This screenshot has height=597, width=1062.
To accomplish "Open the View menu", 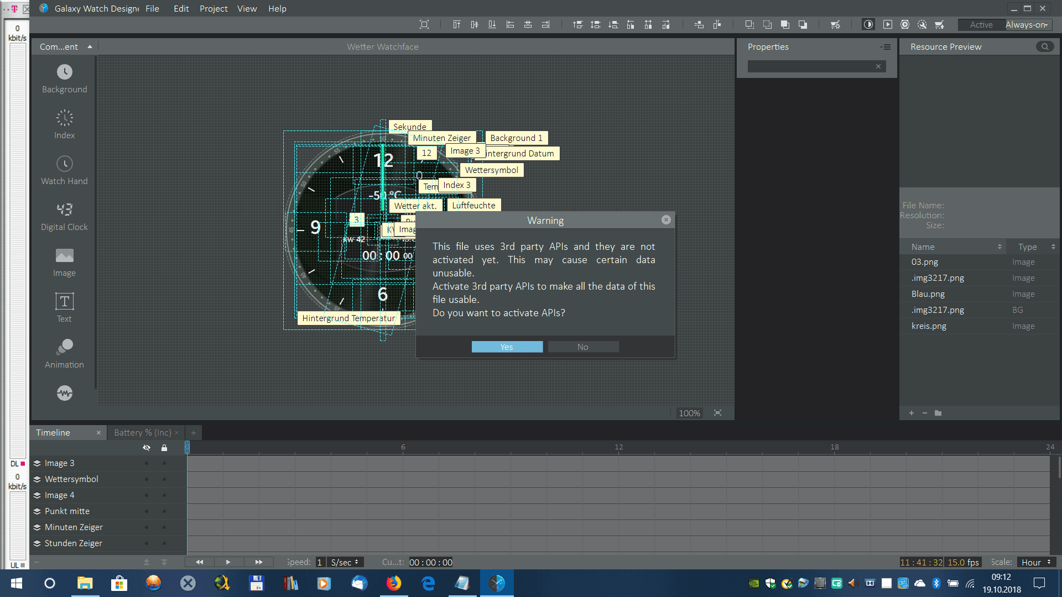I will (247, 8).
